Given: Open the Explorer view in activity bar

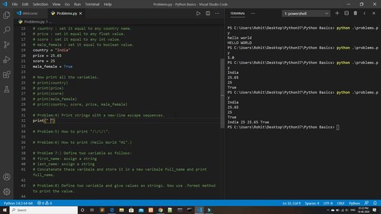Looking at the screenshot, I should click(7, 15).
